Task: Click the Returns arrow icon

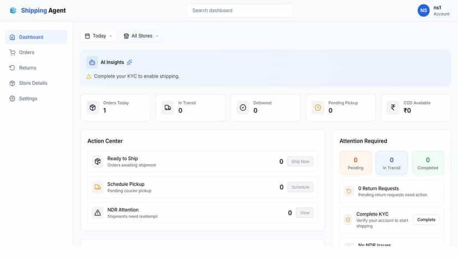Action: coord(12,68)
